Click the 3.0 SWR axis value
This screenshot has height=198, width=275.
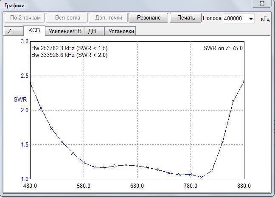(x=25, y=41)
